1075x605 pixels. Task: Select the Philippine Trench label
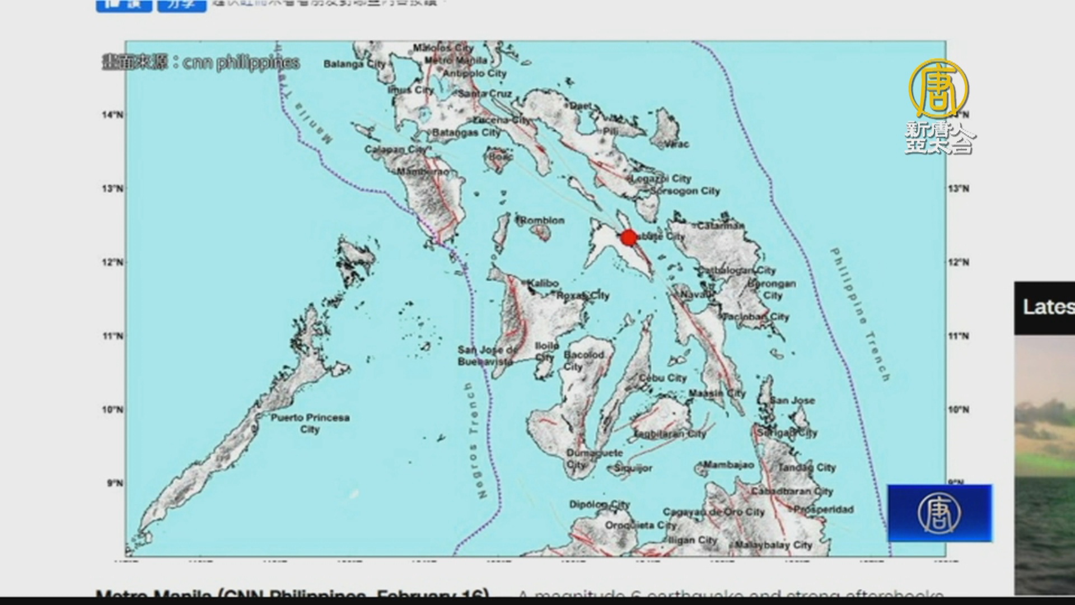(859, 314)
